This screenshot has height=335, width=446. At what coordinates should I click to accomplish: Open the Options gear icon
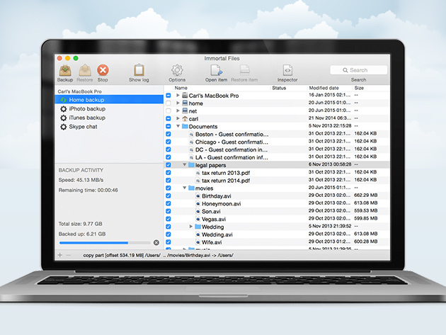coord(177,70)
